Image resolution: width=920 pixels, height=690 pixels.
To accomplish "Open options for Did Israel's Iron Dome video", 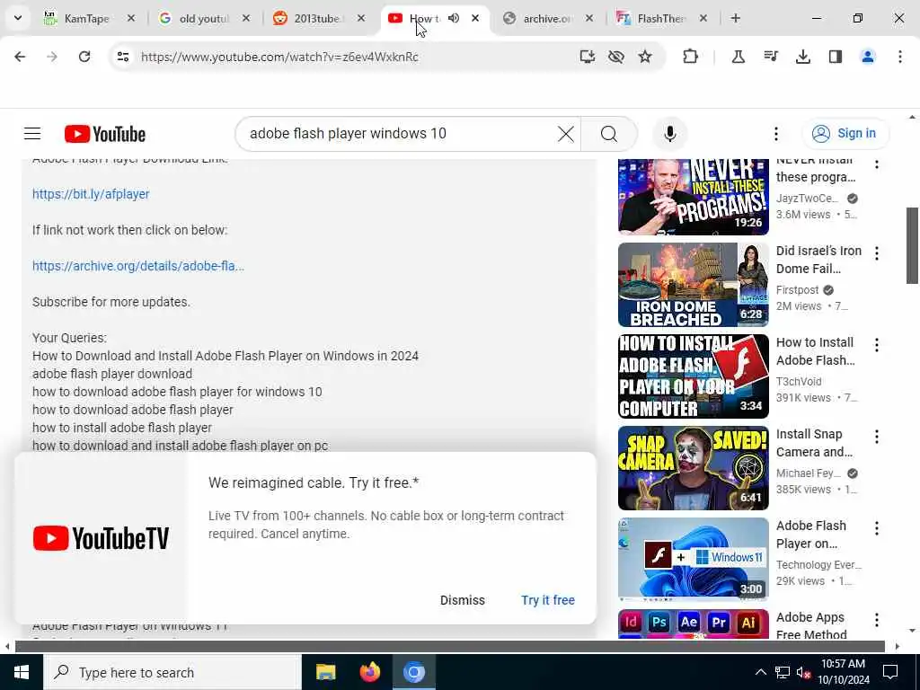I will click(x=877, y=252).
